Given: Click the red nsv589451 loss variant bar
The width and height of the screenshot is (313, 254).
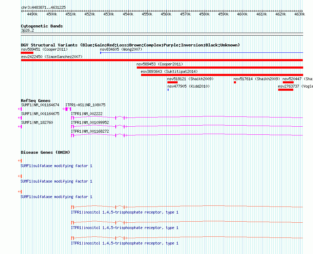Looking at the screenshot, I should point(27,53).
